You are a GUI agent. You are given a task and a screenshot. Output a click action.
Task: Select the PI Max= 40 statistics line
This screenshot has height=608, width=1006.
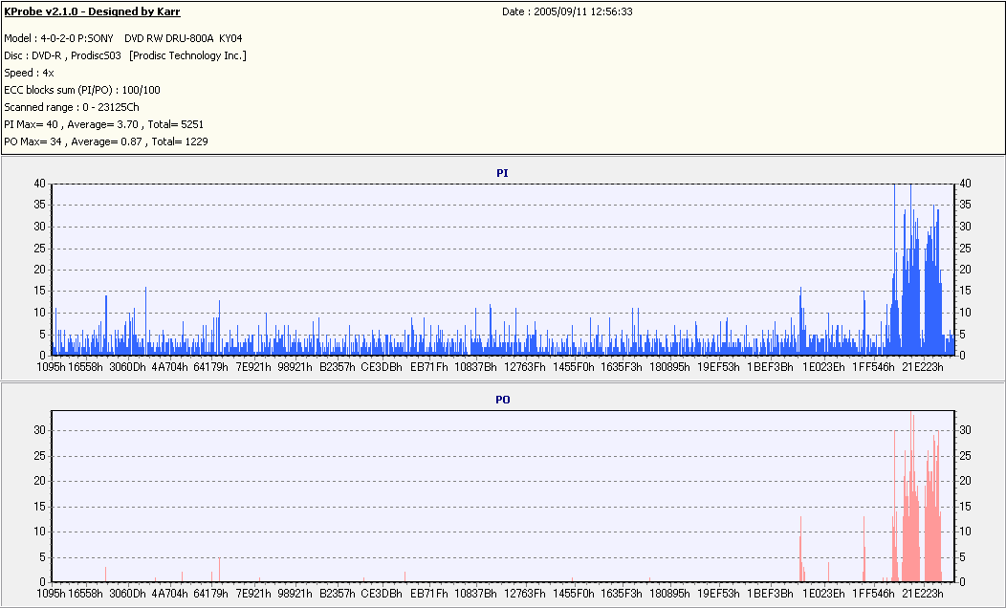click(x=104, y=124)
